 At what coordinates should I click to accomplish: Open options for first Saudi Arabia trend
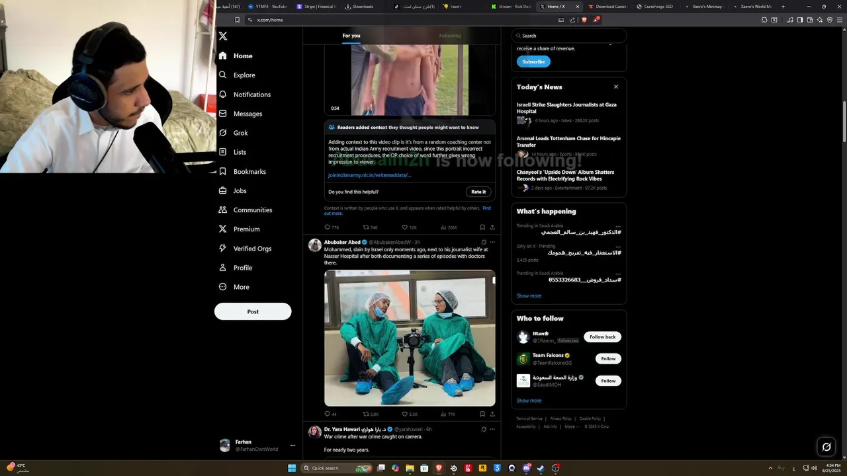coord(618,225)
